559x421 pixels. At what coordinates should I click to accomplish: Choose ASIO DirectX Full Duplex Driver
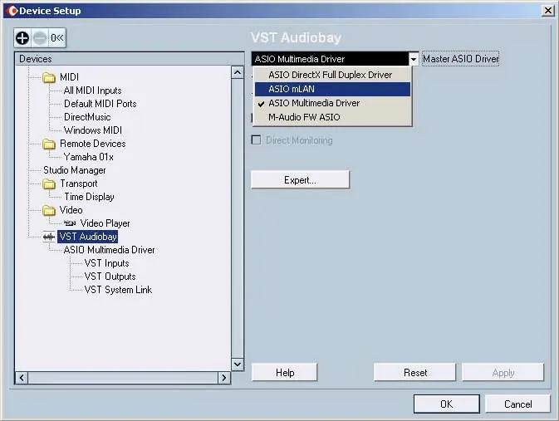(332, 75)
